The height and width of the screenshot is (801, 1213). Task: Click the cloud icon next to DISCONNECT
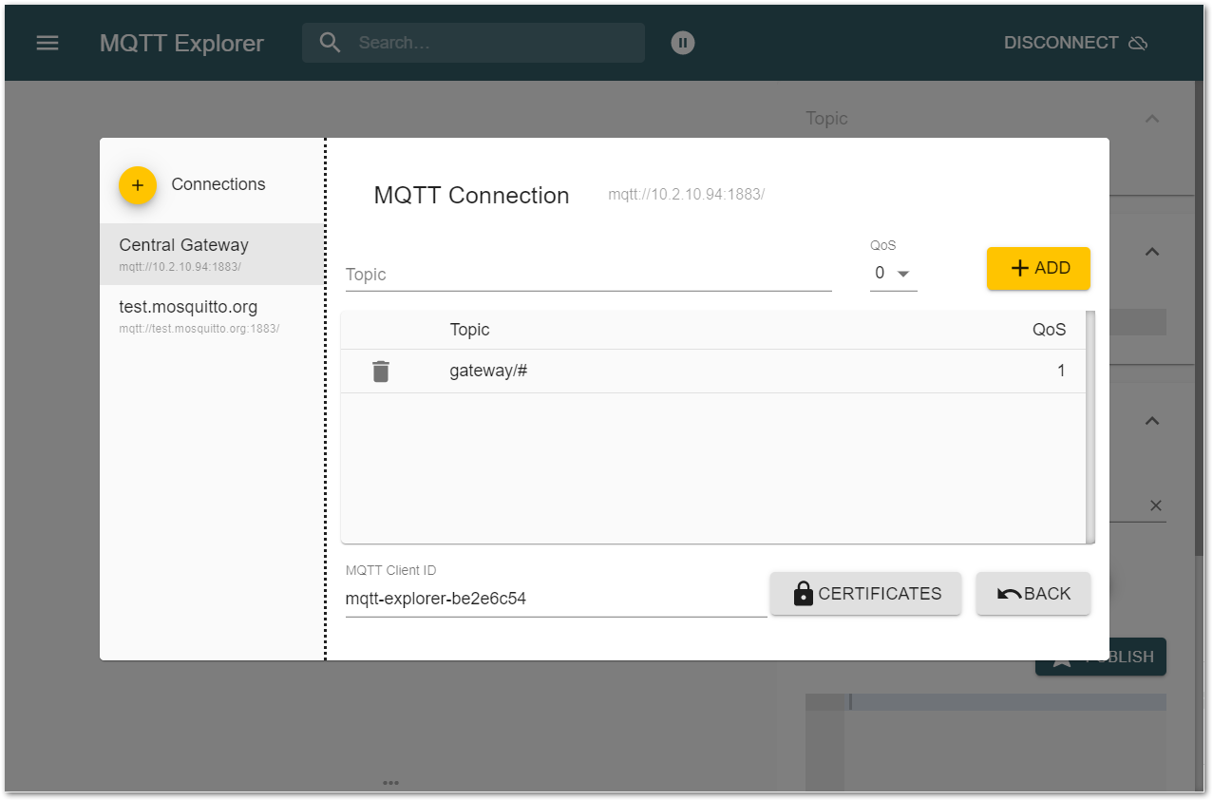1139,42
